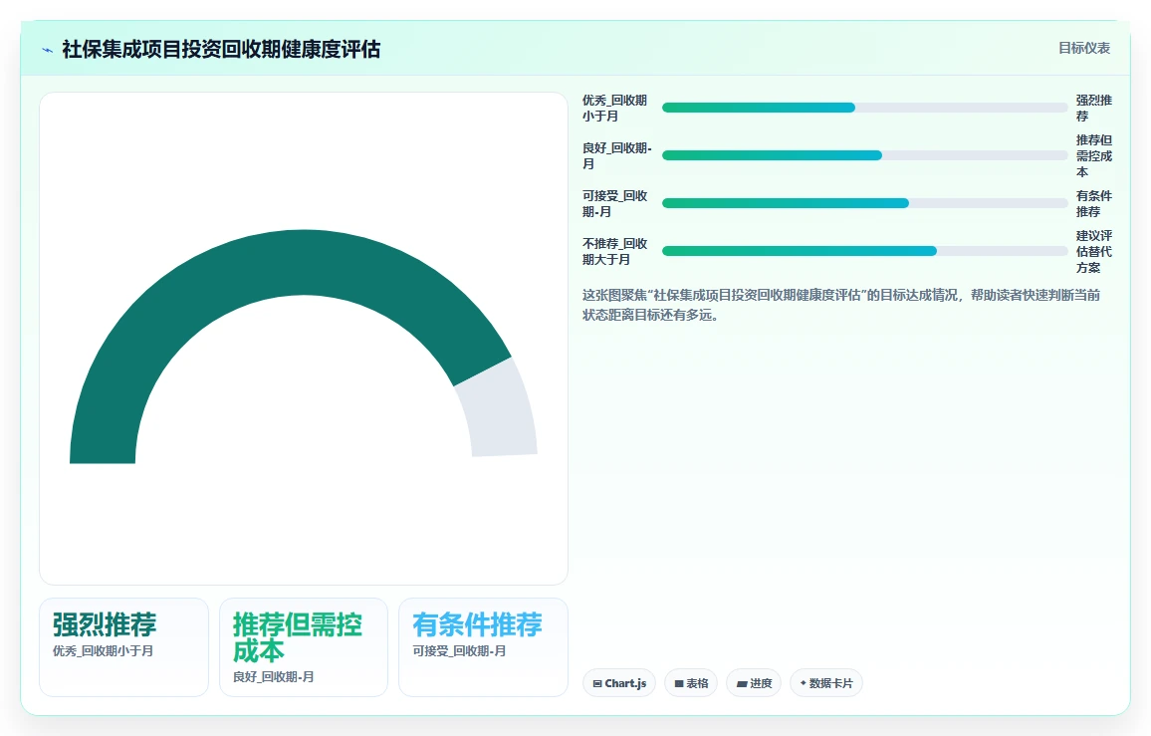Click the 不推荐_回收期大于月 progress bar
Image resolution: width=1151 pixels, height=736 pixels.
point(864,250)
